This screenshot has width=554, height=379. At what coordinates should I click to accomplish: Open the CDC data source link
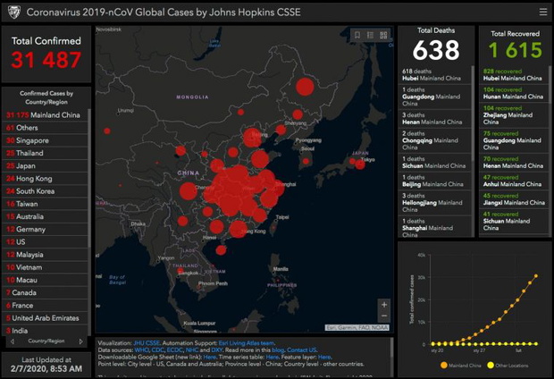(157, 350)
